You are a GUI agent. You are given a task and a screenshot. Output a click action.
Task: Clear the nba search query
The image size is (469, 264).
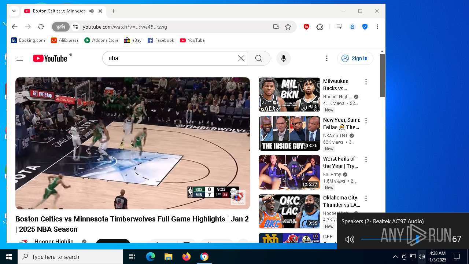[x=241, y=58]
